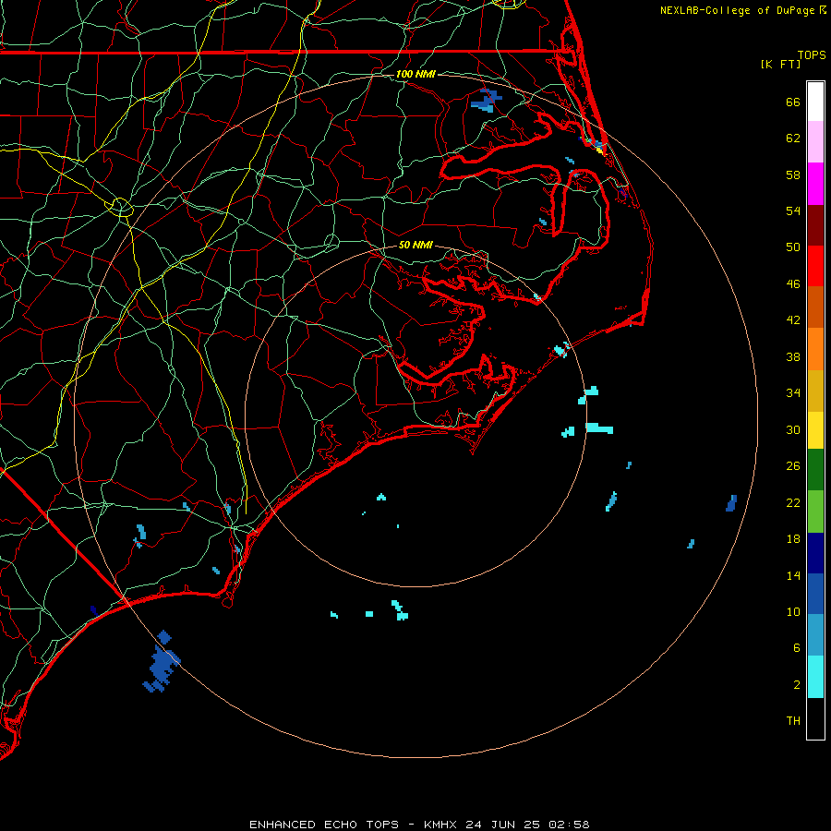Click the legend value 34
This screenshot has width=831, height=831.
(x=793, y=392)
